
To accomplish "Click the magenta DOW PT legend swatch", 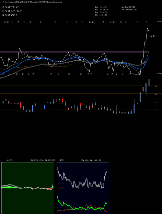I will (3, 15).
